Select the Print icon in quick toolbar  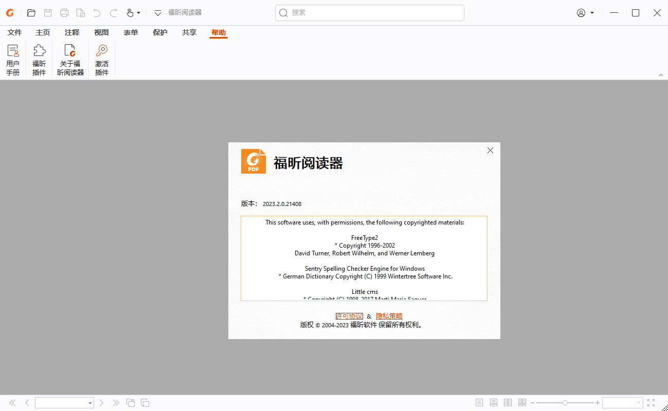(64, 12)
